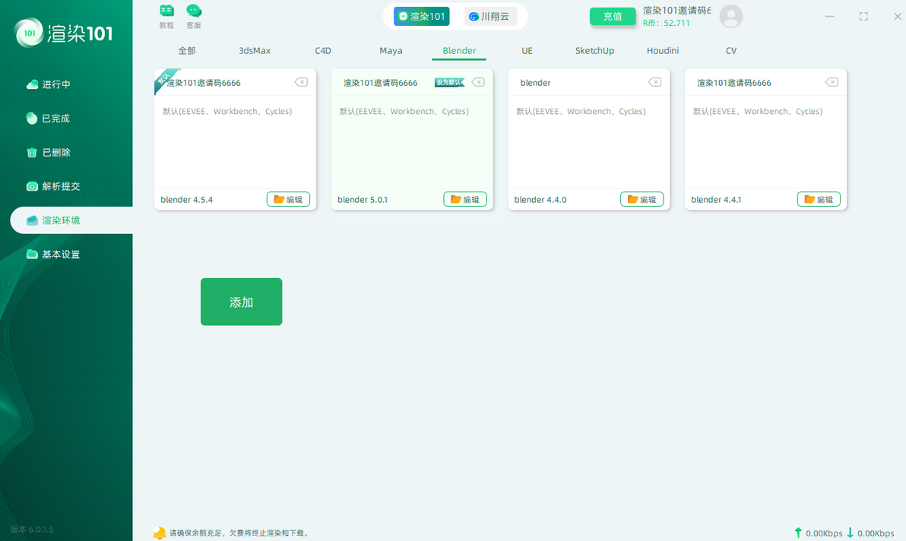Select the Blender tab
This screenshot has height=541, width=906.
tap(459, 51)
